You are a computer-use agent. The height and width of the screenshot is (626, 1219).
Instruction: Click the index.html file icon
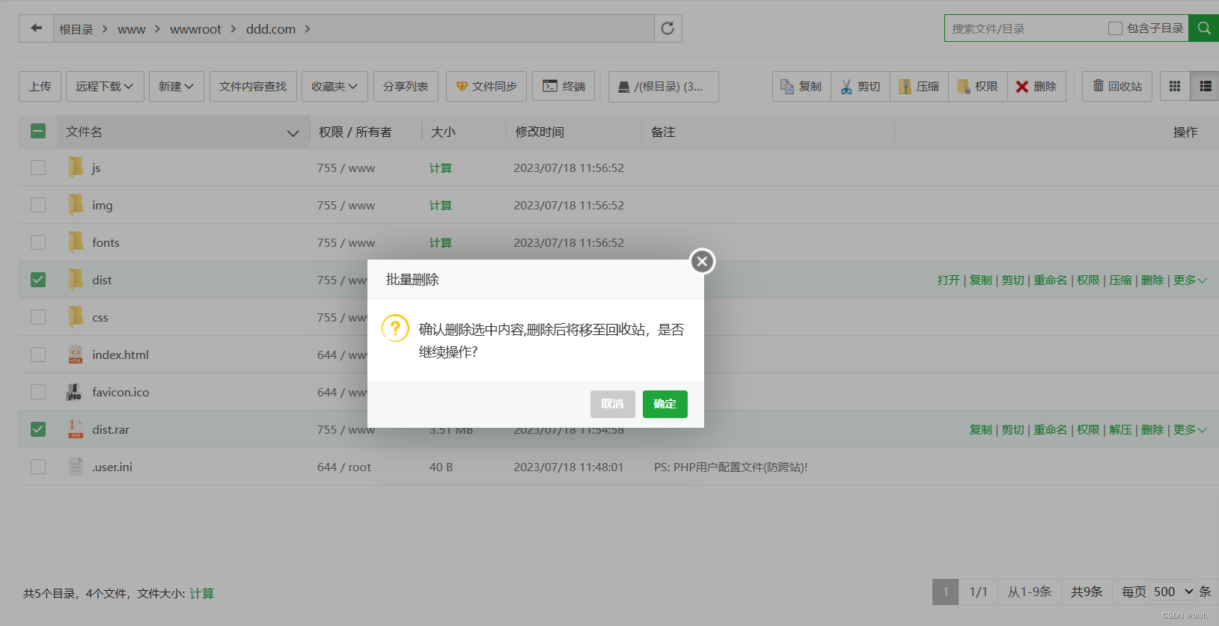click(x=76, y=355)
